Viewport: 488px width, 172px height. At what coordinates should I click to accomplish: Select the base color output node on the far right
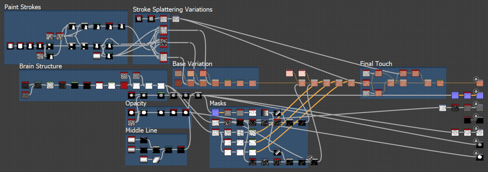click(x=480, y=83)
